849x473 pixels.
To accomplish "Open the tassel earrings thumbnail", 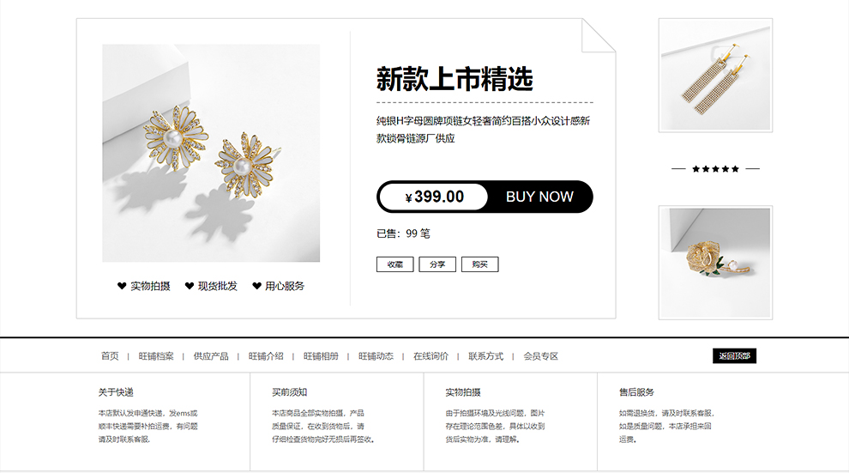I will [x=715, y=76].
